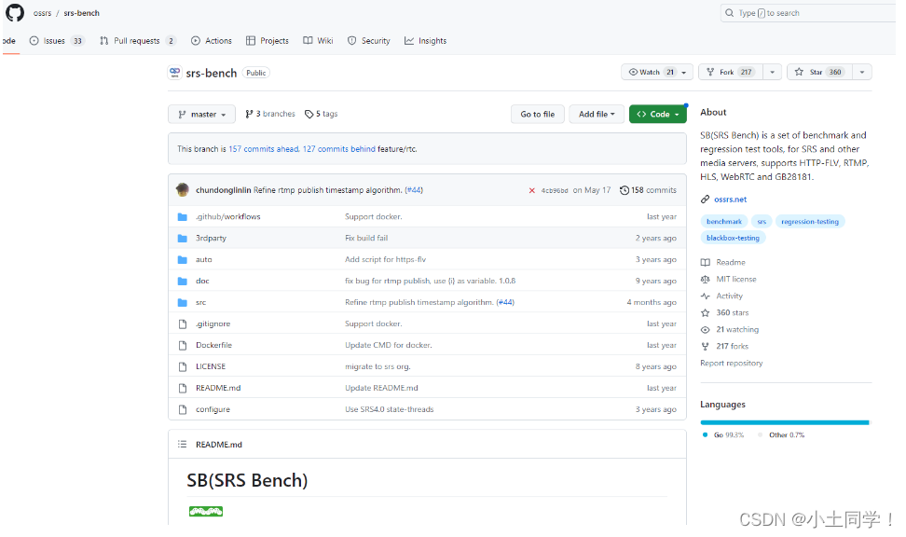Viewport: 906px width, 537px height.
Task: Click the Dockerfile file icon
Action: click(183, 345)
